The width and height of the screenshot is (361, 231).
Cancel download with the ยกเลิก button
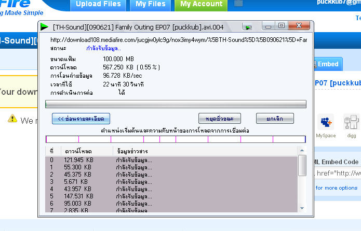[275, 119]
